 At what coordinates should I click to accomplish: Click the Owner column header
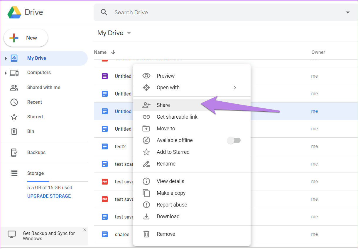pyautogui.click(x=318, y=52)
